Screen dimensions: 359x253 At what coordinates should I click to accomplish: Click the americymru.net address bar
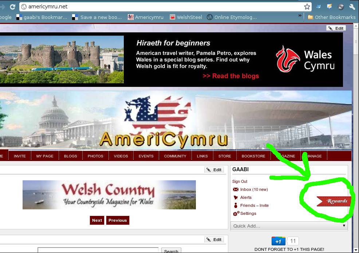pyautogui.click(x=165, y=7)
